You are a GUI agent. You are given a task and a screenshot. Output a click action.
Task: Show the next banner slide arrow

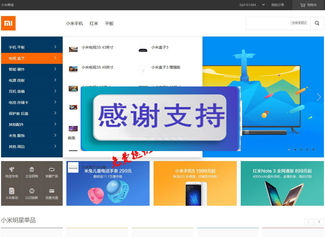coord(319,97)
